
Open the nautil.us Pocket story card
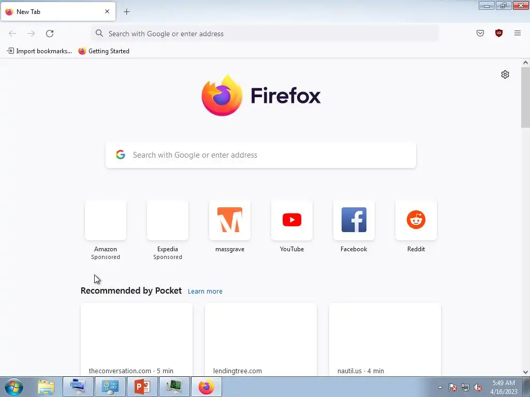tap(385, 339)
